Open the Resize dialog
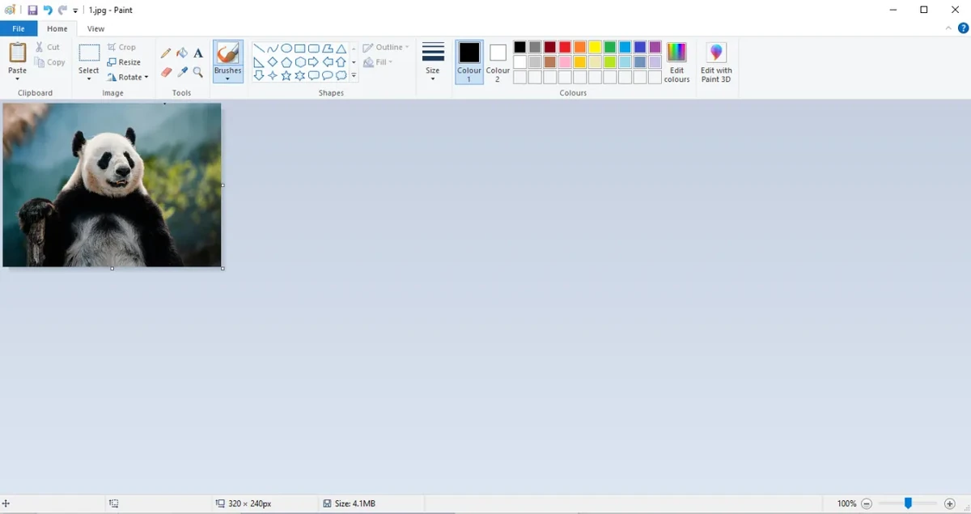This screenshot has width=971, height=514. point(124,62)
